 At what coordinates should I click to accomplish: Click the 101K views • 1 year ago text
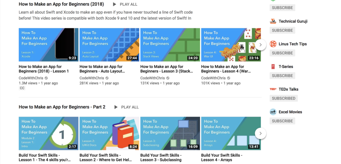(x=221, y=83)
